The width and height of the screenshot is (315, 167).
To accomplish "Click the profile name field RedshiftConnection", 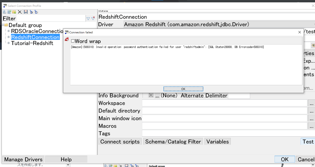I will pyautogui.click(x=206, y=17).
